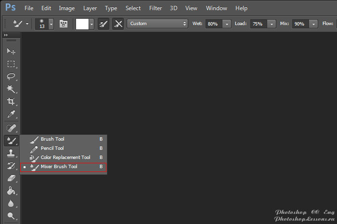Viewport: 337px width, 224px height.
Task: Open the File menu
Action: 29,8
